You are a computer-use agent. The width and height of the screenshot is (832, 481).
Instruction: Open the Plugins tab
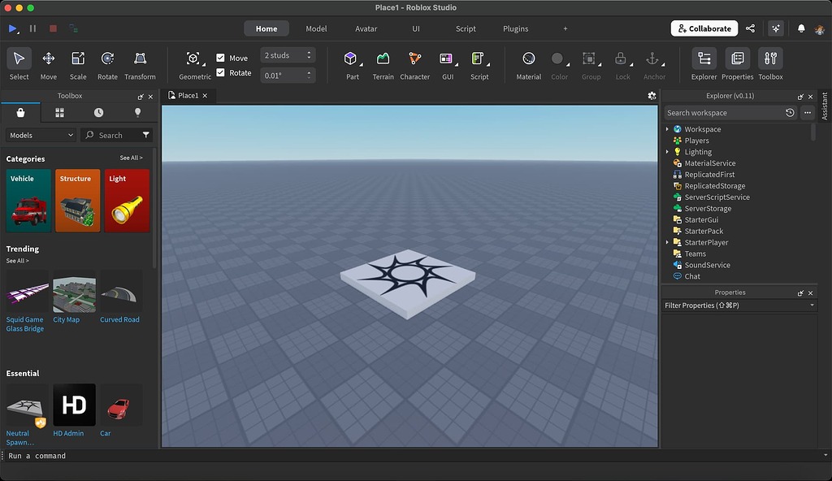click(x=515, y=28)
